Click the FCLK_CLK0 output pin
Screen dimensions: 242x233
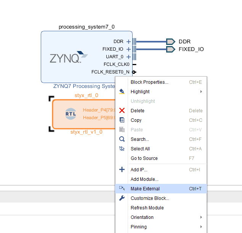pos(133,64)
